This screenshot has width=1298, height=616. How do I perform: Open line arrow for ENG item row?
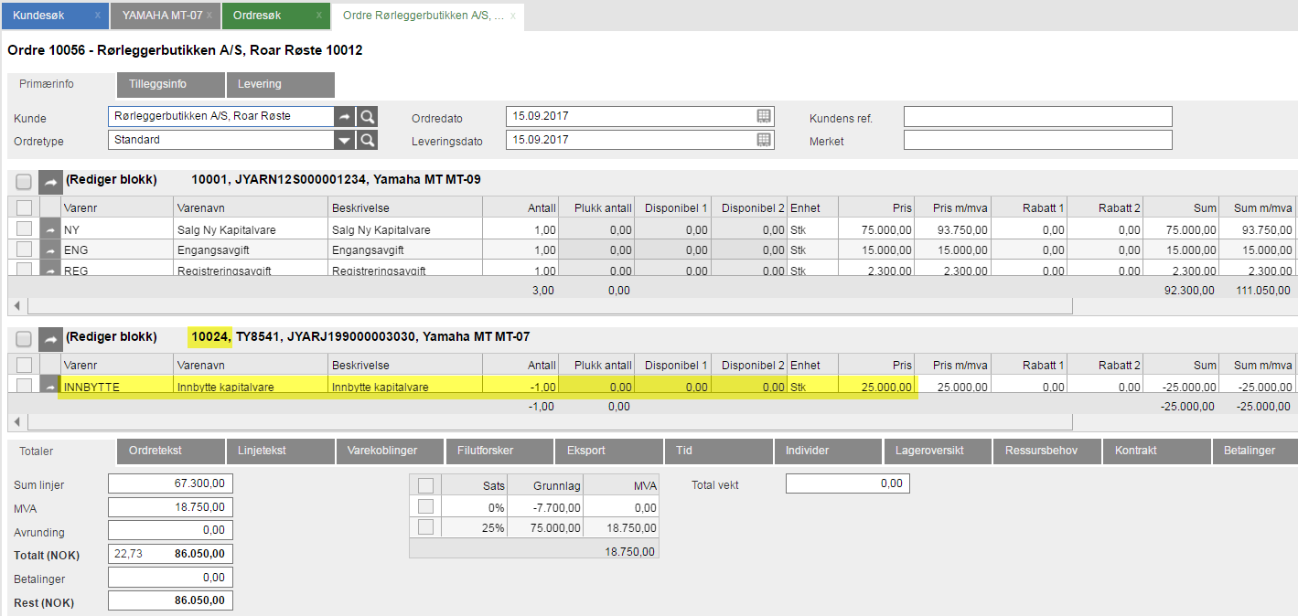click(x=50, y=250)
